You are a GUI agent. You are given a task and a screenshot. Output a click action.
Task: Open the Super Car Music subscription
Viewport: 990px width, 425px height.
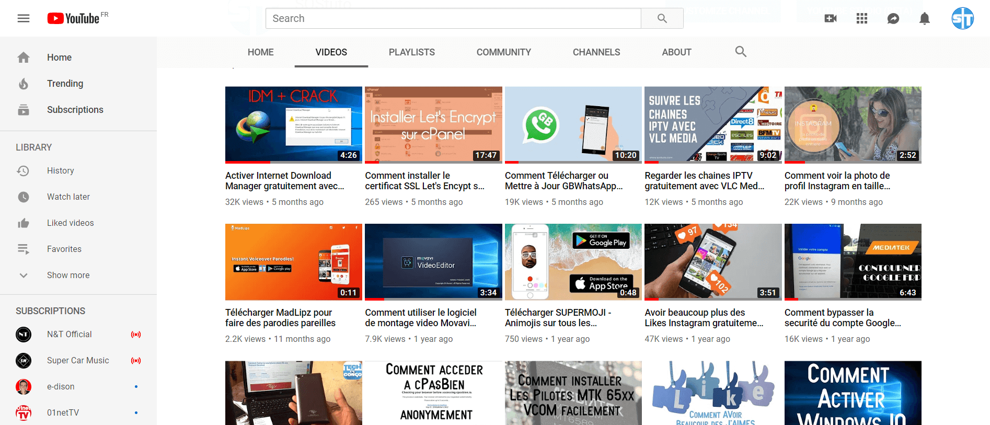point(78,361)
